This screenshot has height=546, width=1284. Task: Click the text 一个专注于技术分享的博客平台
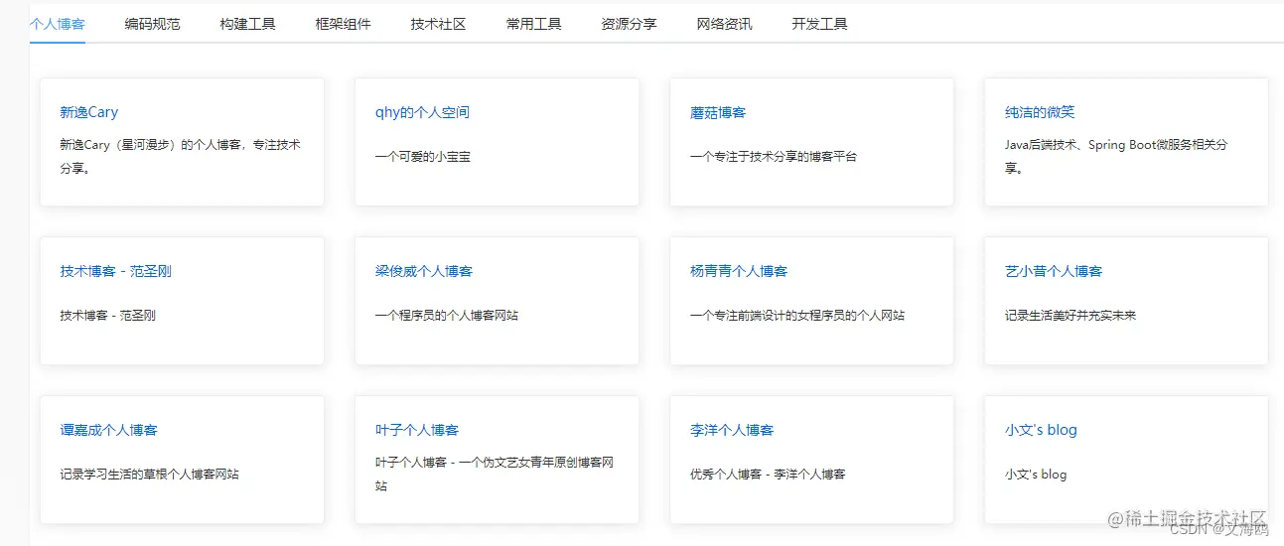774,156
